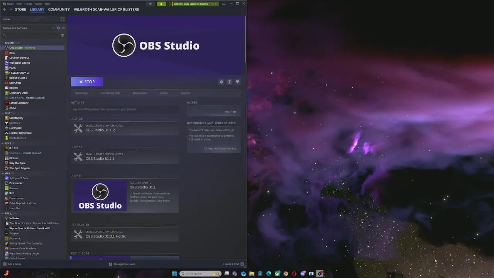Open the OBS Studio info icon
This screenshot has width=494, height=278.
pos(229,82)
